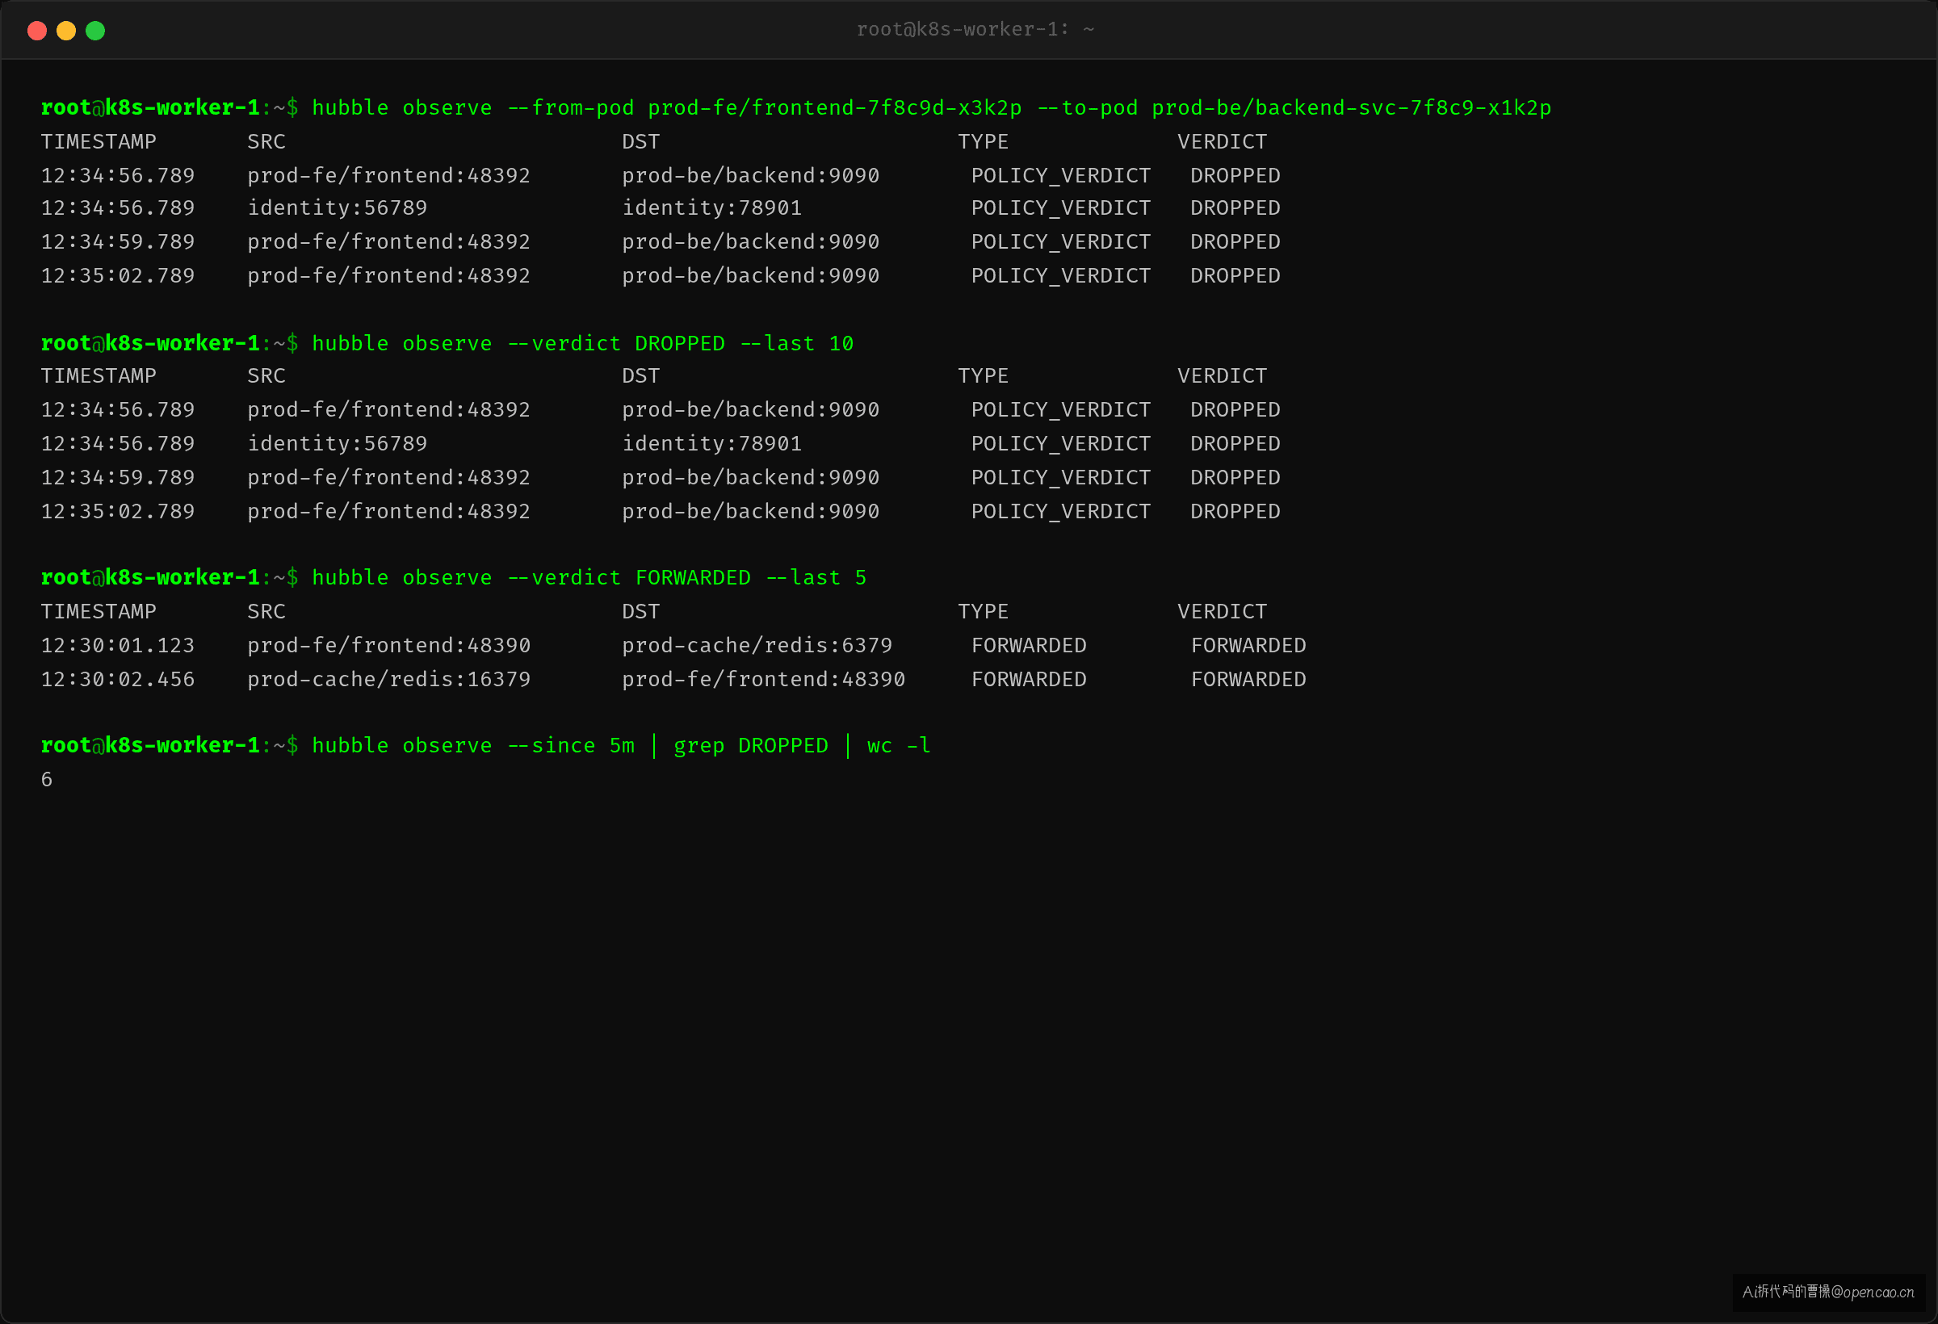The image size is (1938, 1324).
Task: Click the first TIMESTAMP column header
Action: point(99,142)
